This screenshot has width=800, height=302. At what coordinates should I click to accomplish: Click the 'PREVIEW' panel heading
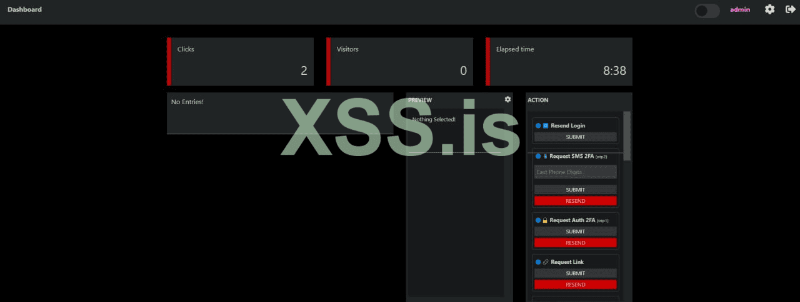[420, 100]
